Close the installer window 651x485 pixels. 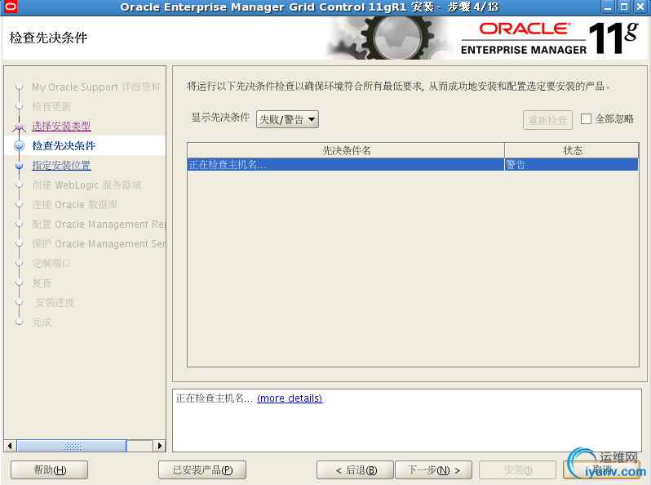640,7
